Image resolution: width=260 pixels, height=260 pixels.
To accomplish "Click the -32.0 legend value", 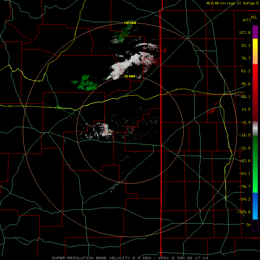I will (x=245, y=148).
